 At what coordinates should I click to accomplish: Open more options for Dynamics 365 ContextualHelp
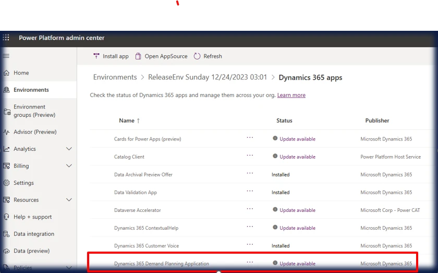pyautogui.click(x=250, y=227)
